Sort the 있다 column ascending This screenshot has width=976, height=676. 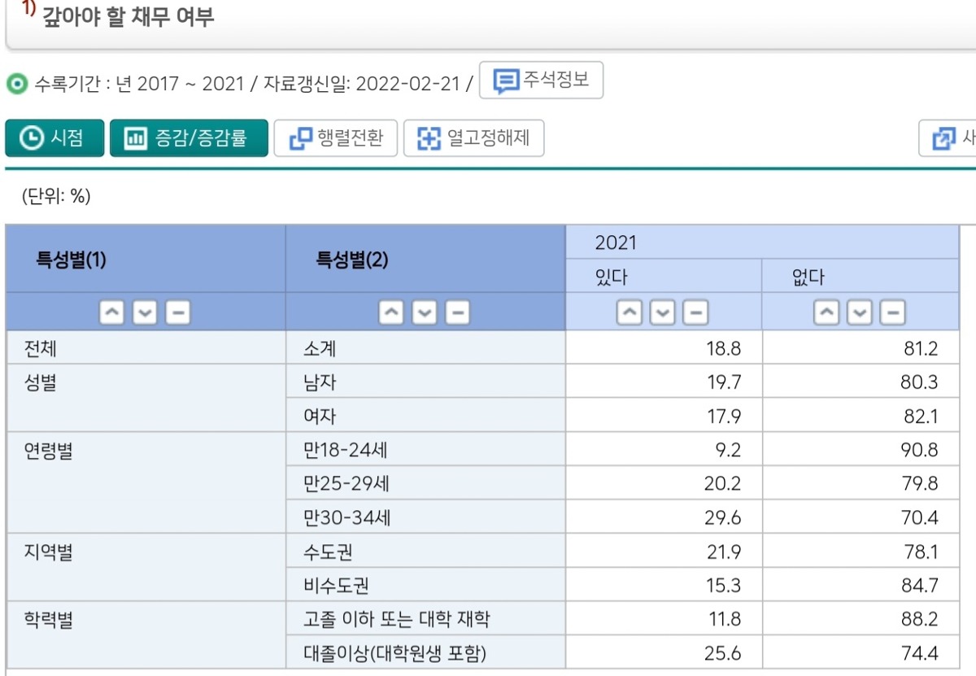click(x=630, y=312)
